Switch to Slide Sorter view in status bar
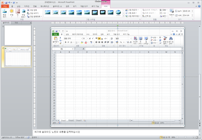The height and width of the screenshot is (140, 202). click(164, 137)
